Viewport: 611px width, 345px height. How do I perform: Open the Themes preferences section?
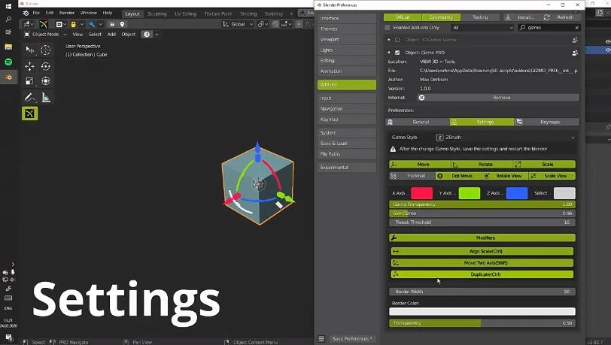(x=346, y=29)
